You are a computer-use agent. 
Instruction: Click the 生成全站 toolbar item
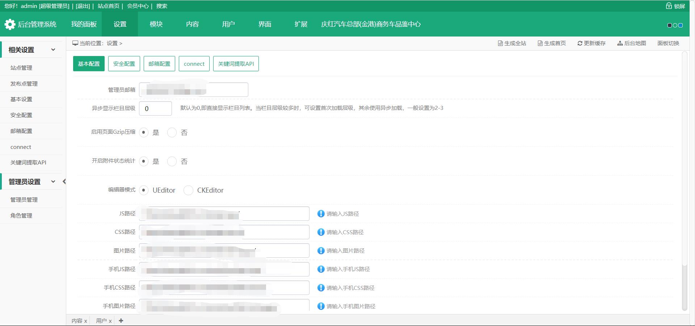512,43
